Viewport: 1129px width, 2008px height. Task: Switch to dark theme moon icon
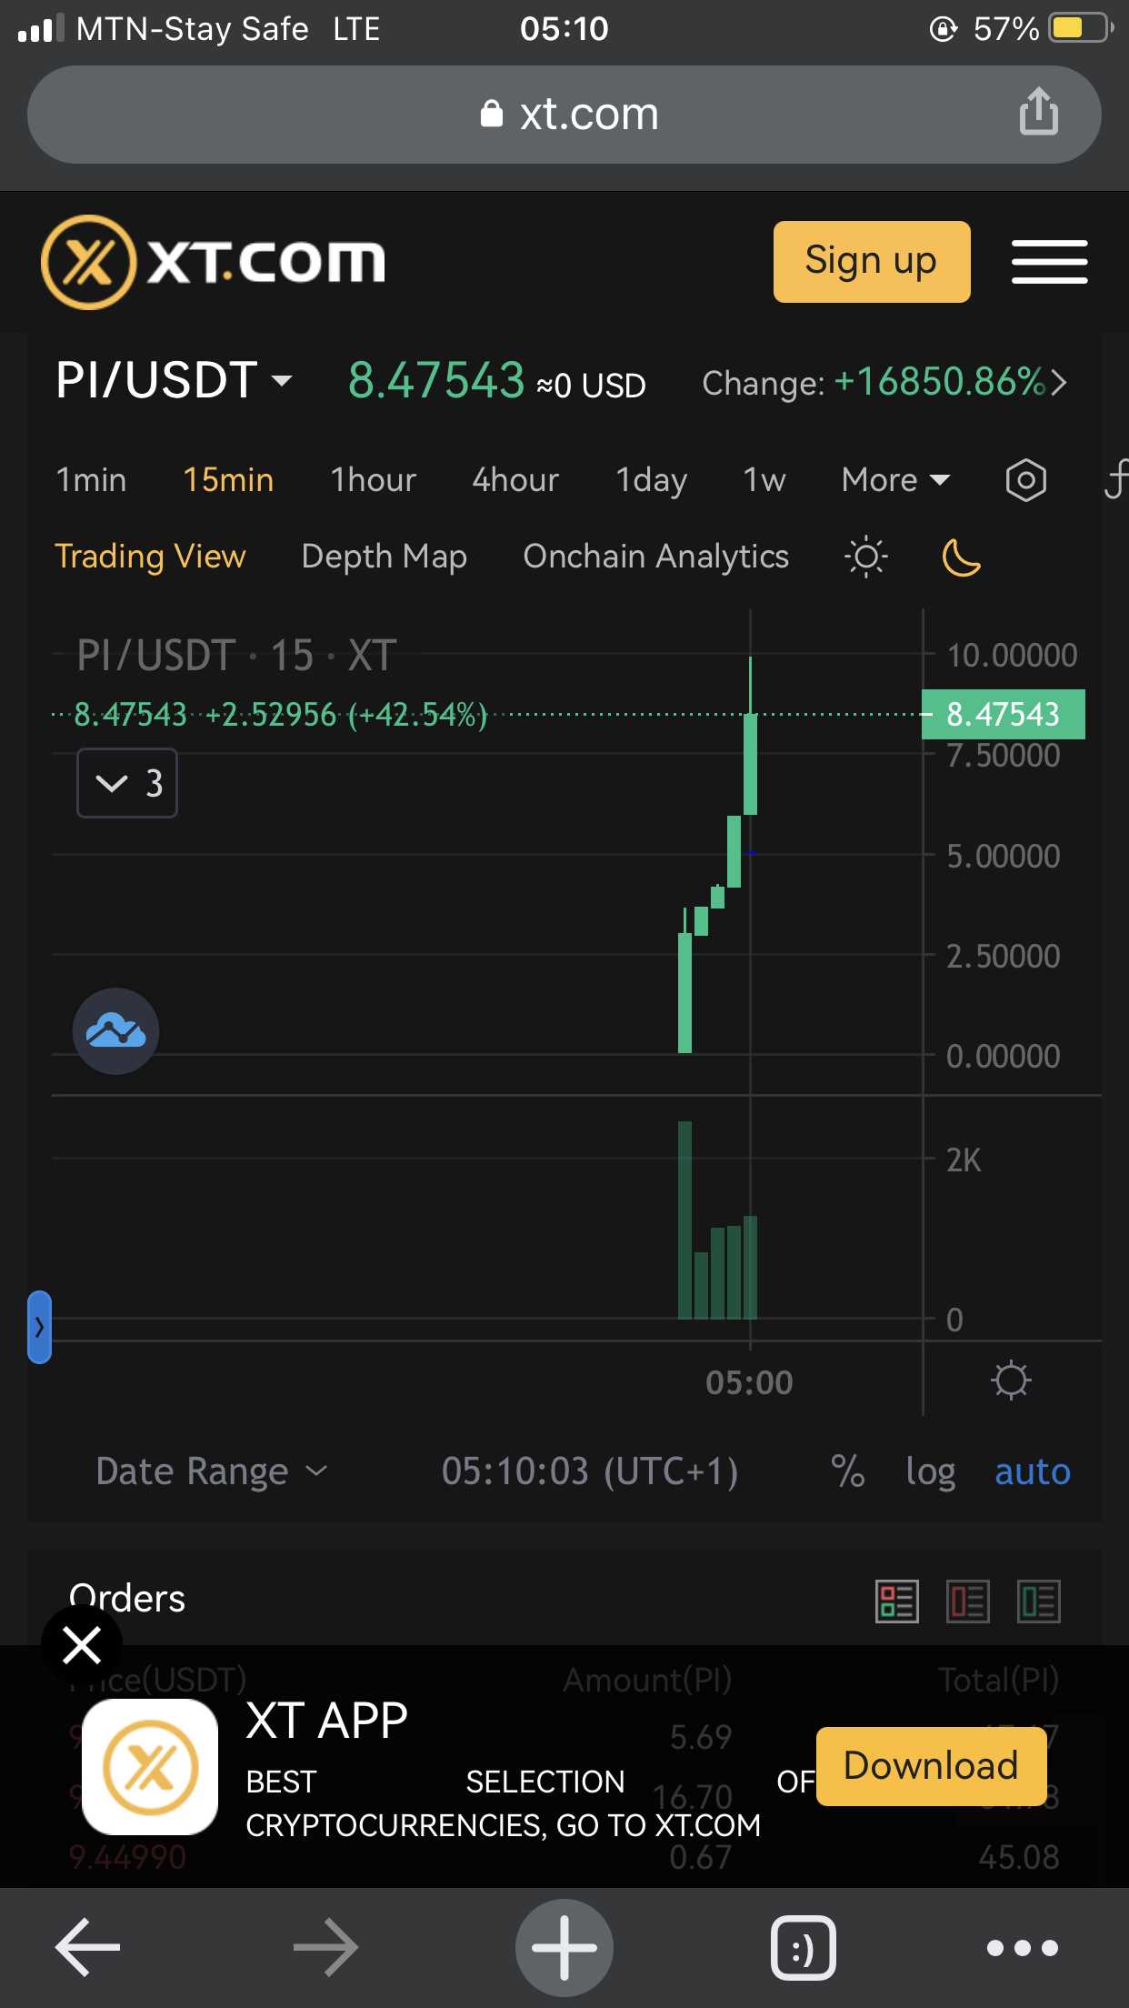pos(961,557)
